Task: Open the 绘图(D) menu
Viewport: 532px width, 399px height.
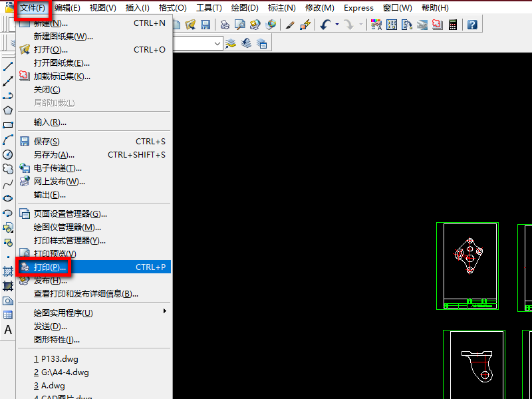Action: (x=245, y=8)
